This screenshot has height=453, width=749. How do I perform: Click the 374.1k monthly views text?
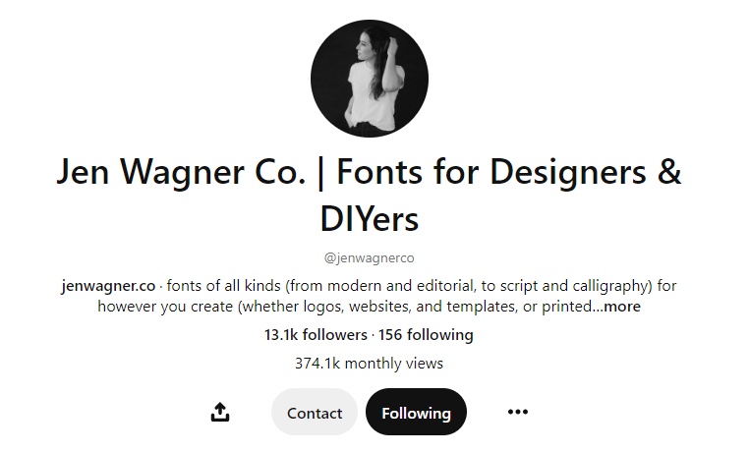[x=369, y=364]
